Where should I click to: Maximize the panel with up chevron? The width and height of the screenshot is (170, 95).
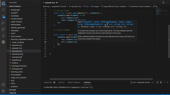pyautogui.click(x=164, y=82)
